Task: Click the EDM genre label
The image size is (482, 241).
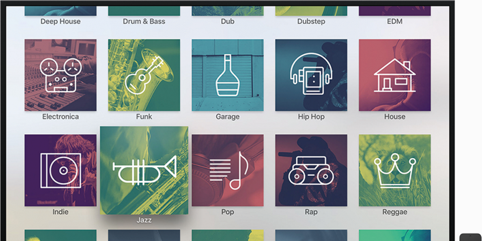Action: pyautogui.click(x=395, y=22)
